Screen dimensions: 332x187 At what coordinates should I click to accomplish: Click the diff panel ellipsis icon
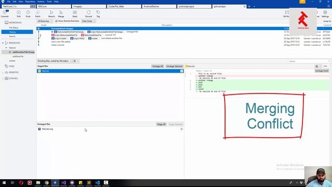point(325,66)
